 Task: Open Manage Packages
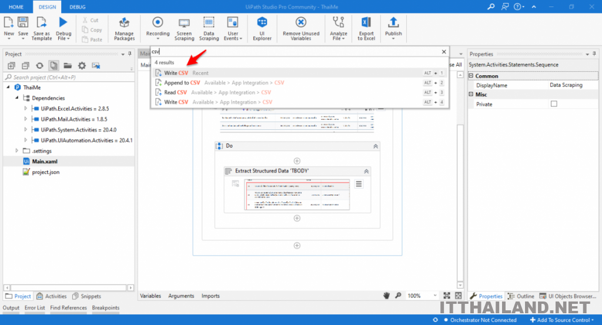point(124,28)
